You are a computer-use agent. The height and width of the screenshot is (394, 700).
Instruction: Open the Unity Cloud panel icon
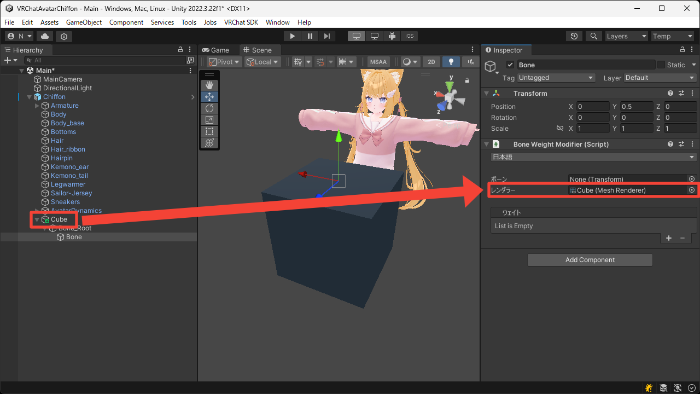pos(45,36)
